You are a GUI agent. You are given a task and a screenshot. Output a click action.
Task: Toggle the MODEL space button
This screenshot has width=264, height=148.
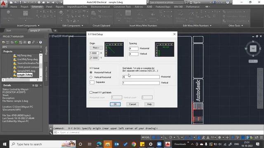point(146,137)
